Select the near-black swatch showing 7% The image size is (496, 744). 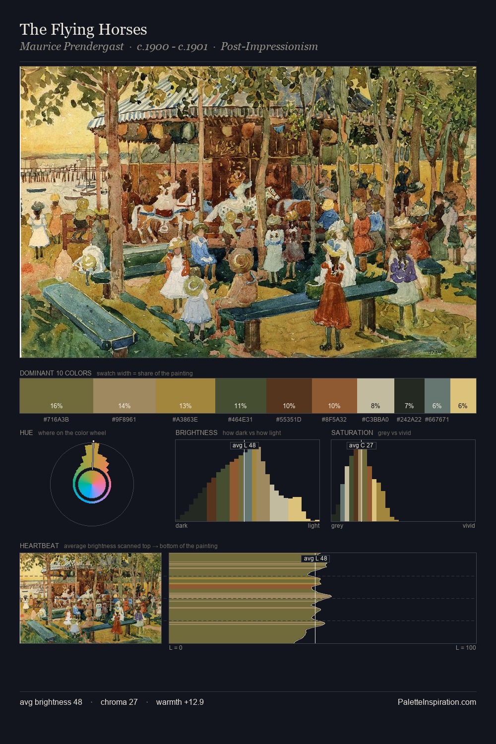click(x=409, y=396)
